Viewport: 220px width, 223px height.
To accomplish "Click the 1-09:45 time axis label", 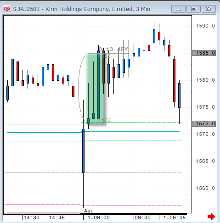I will [175, 217].
